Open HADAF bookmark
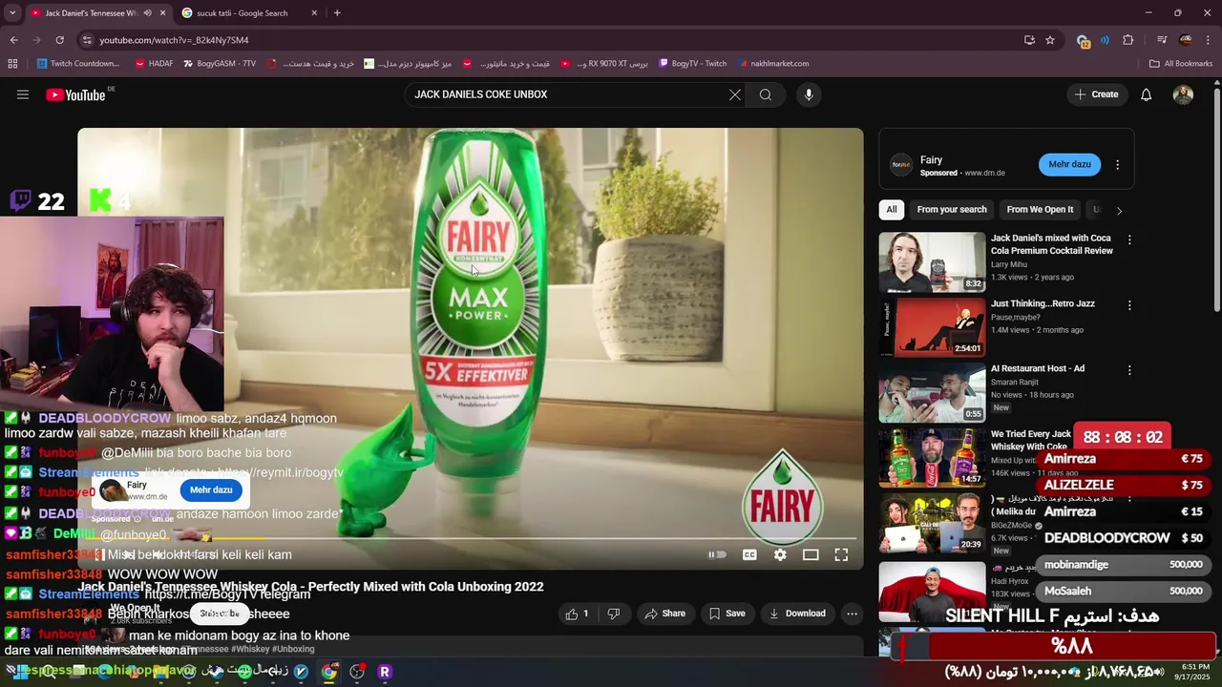 pos(154,64)
